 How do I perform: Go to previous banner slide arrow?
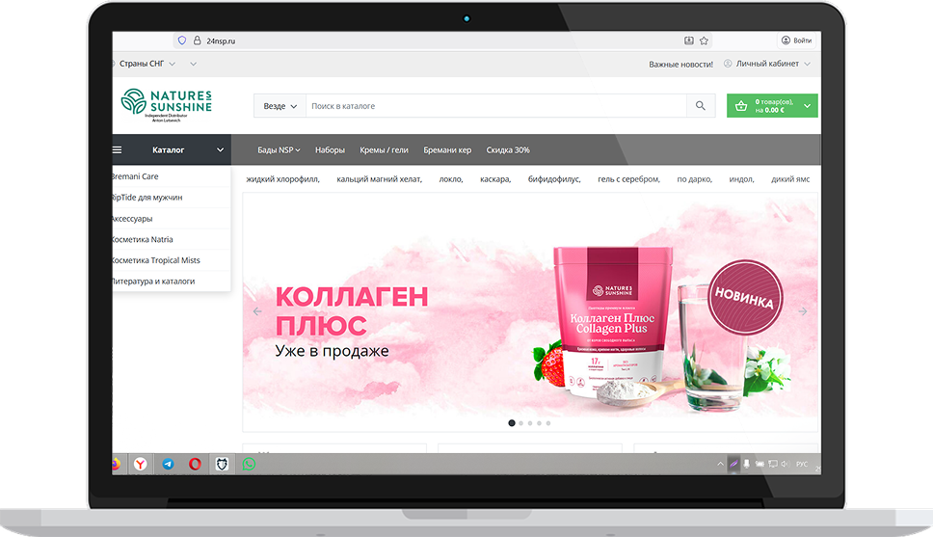(x=257, y=311)
